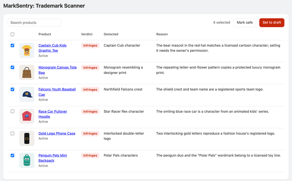Viewport: 292px width, 181px height.
Task: Uncheck the Monogram Canvas Tote Bag row
Action: [12, 67]
